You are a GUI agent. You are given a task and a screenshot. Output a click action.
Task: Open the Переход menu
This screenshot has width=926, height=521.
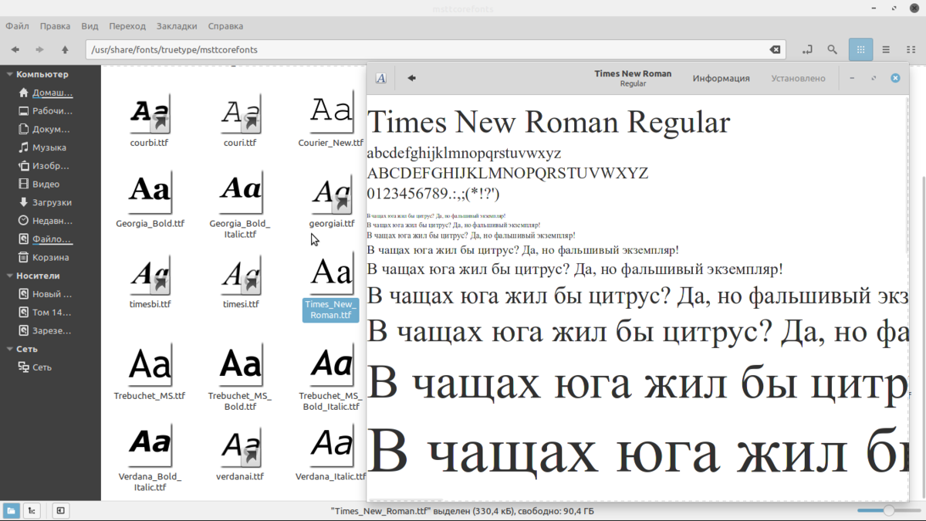click(x=127, y=26)
